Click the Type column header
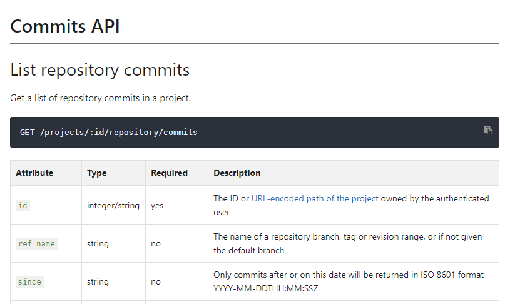This screenshot has height=304, width=505. coord(96,173)
